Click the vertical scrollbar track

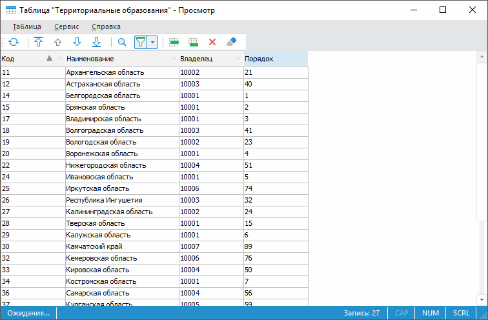[x=481, y=194]
